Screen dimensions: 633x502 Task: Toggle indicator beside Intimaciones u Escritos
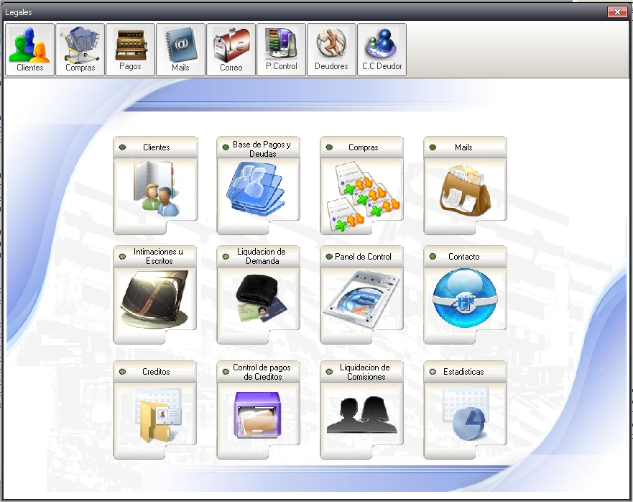pyautogui.click(x=122, y=257)
